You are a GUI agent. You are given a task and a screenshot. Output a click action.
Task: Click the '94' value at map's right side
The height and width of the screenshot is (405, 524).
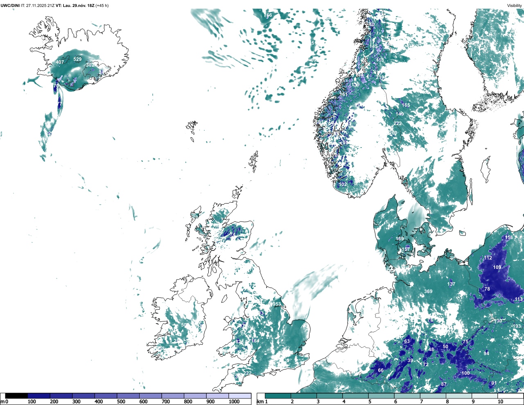[x=486, y=354]
